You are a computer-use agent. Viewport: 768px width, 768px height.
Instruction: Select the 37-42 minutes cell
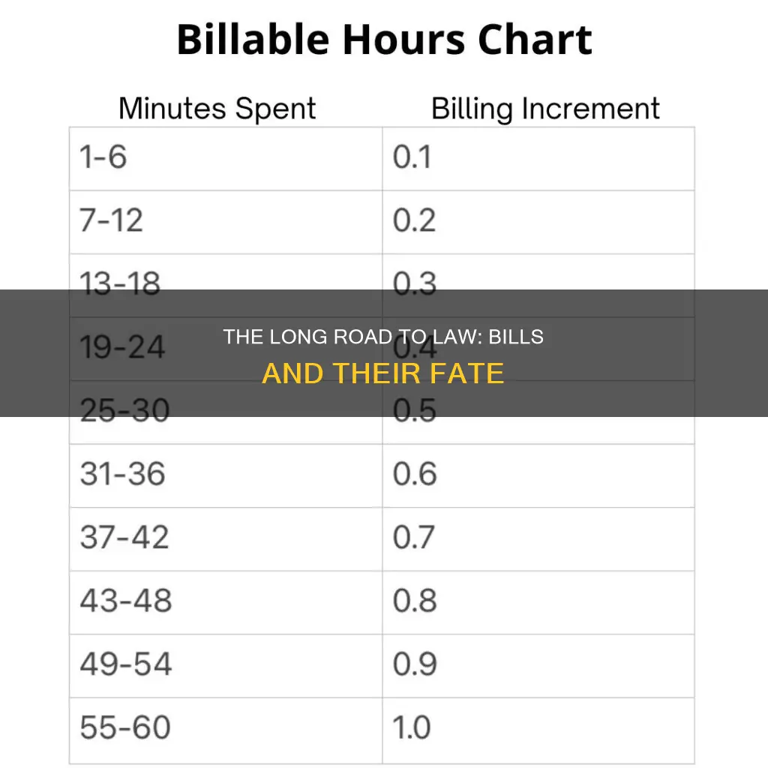(x=226, y=538)
